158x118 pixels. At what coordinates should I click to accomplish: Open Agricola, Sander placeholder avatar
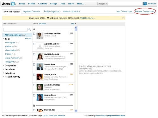pyautogui.click(x=40, y=46)
